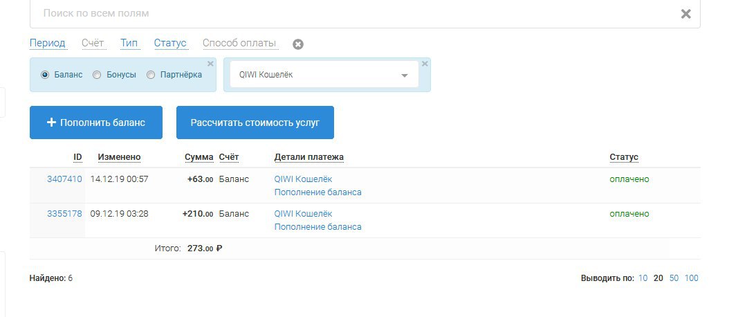Click Пополнение баланса in 3355178 row
Image resolution: width=738 pixels, height=317 pixels.
tap(317, 227)
